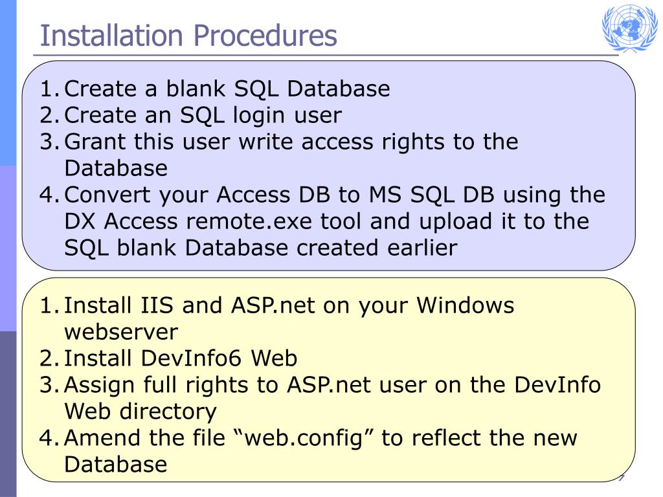Click the slide page number
The image size is (663, 497).
pyautogui.click(x=622, y=478)
